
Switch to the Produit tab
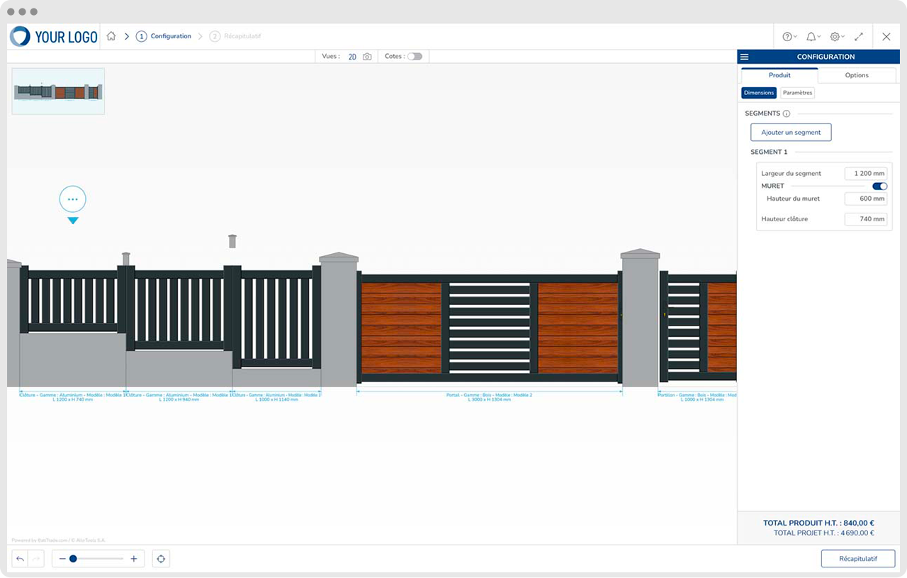pyautogui.click(x=779, y=75)
